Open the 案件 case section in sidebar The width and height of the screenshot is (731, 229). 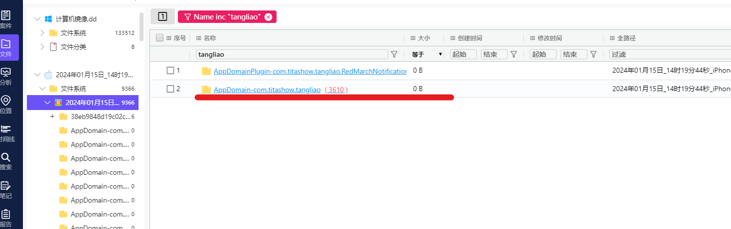[x=6, y=19]
